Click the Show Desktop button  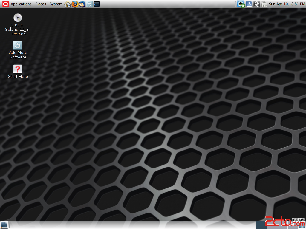pos(4,225)
